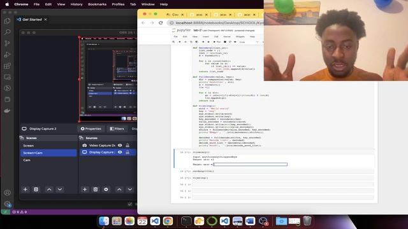
Task: Open the History menu in menu bar
Action: 76,4
